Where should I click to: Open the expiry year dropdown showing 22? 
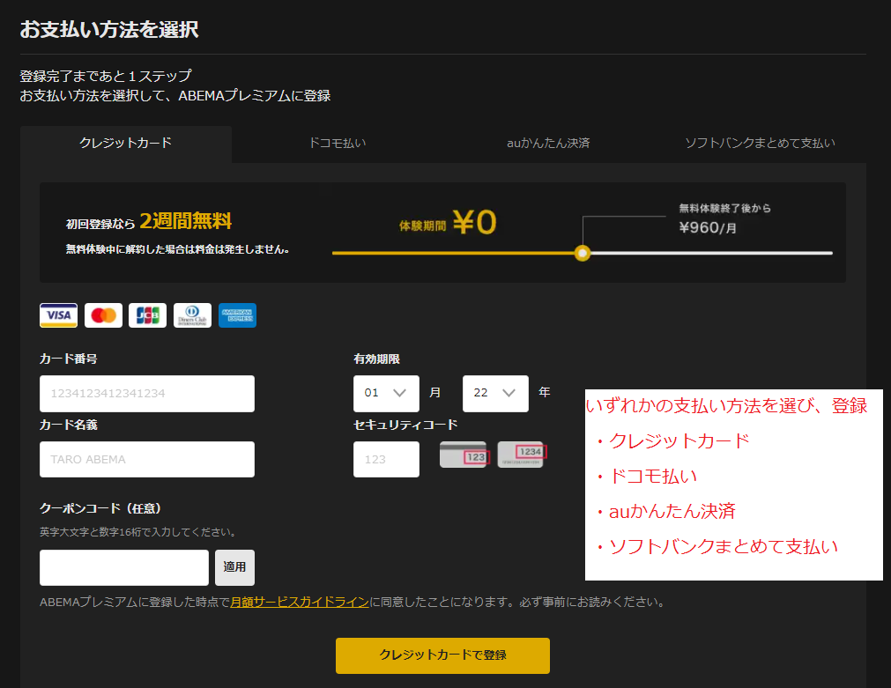point(495,393)
